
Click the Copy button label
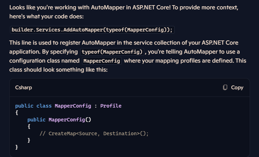[237, 87]
